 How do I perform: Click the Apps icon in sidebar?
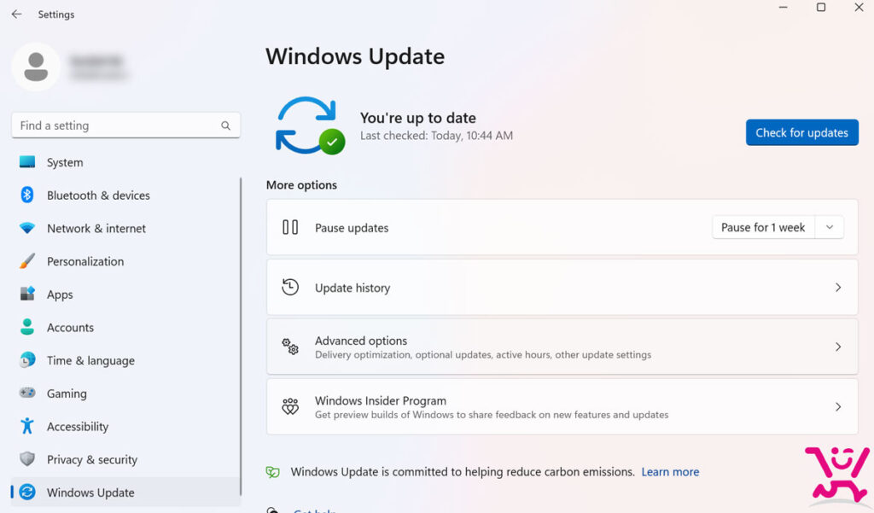27,294
